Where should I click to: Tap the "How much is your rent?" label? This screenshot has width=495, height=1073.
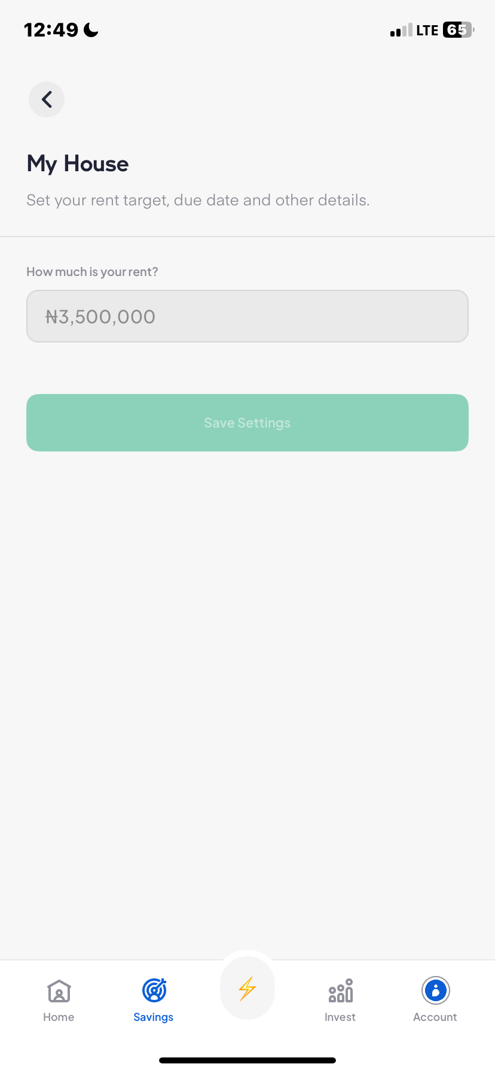coord(92,272)
